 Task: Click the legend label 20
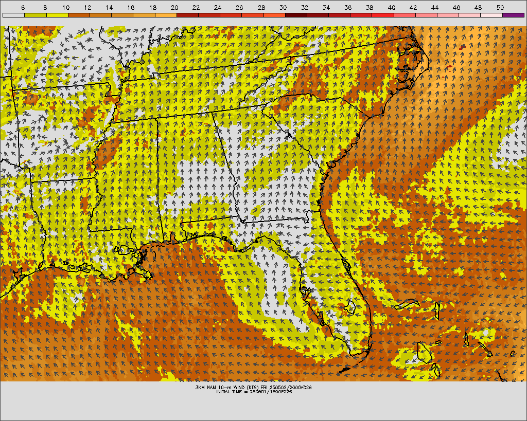(174, 7)
